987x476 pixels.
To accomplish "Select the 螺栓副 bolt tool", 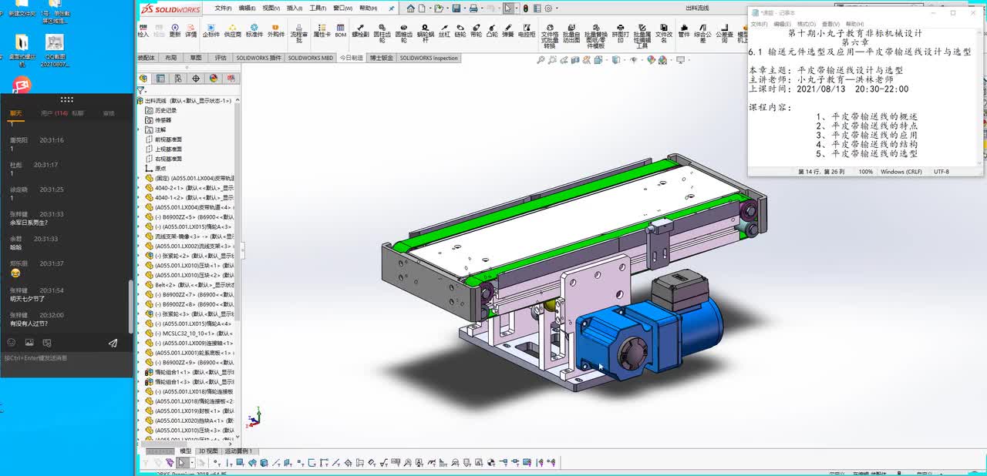I will coord(360,30).
